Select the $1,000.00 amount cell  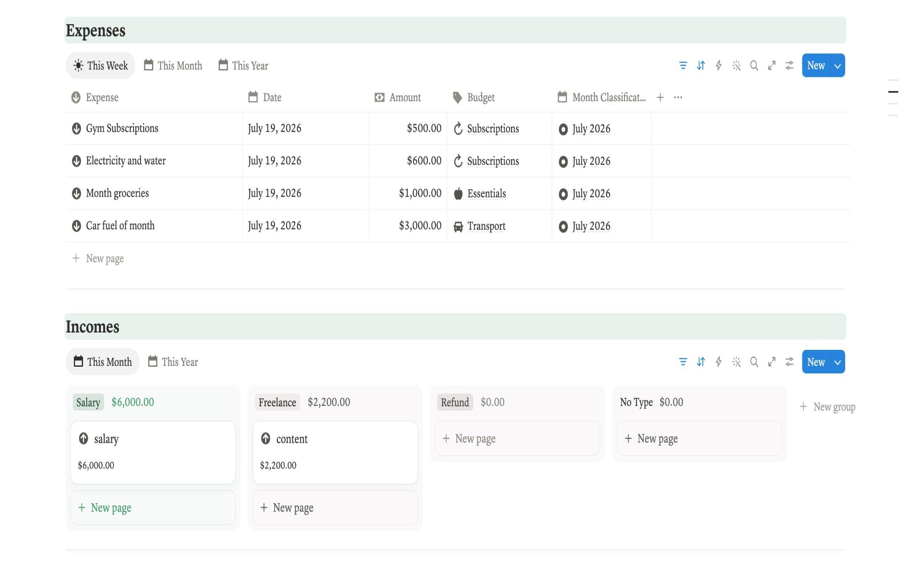tap(408, 193)
